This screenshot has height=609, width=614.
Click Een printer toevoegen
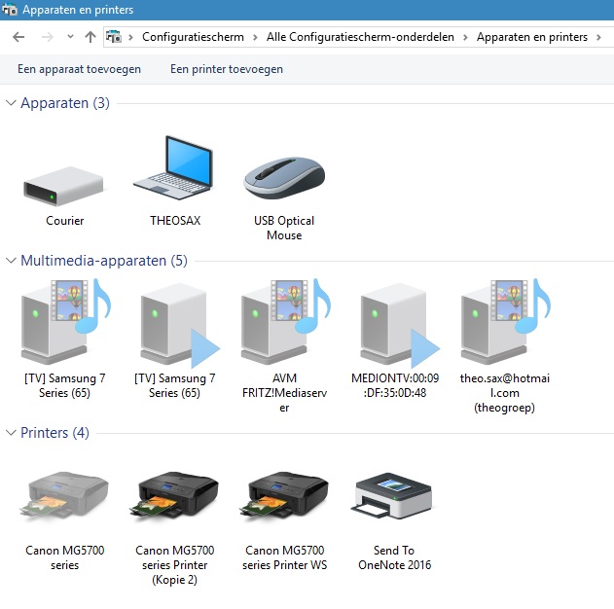(227, 69)
